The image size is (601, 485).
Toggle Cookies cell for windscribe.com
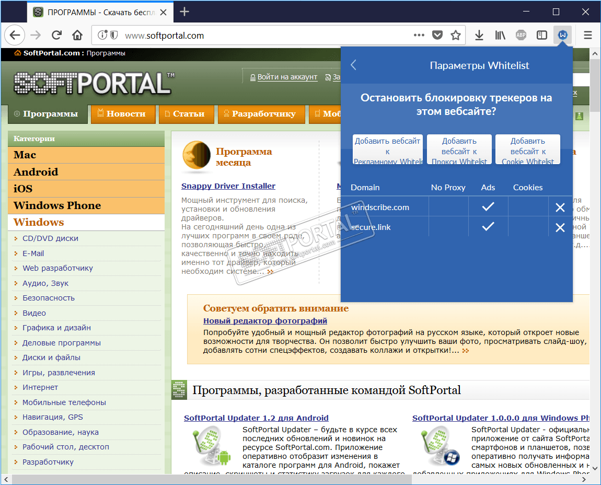528,207
